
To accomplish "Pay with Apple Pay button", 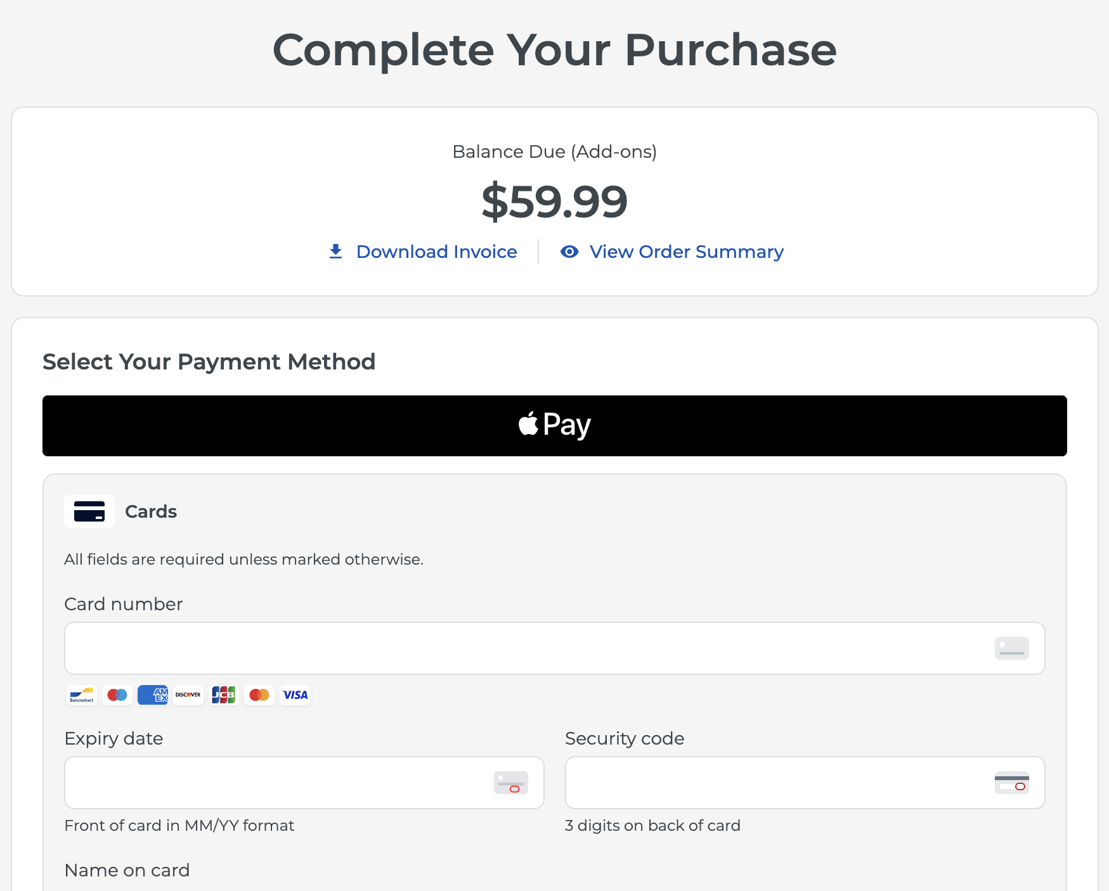I will point(554,426).
